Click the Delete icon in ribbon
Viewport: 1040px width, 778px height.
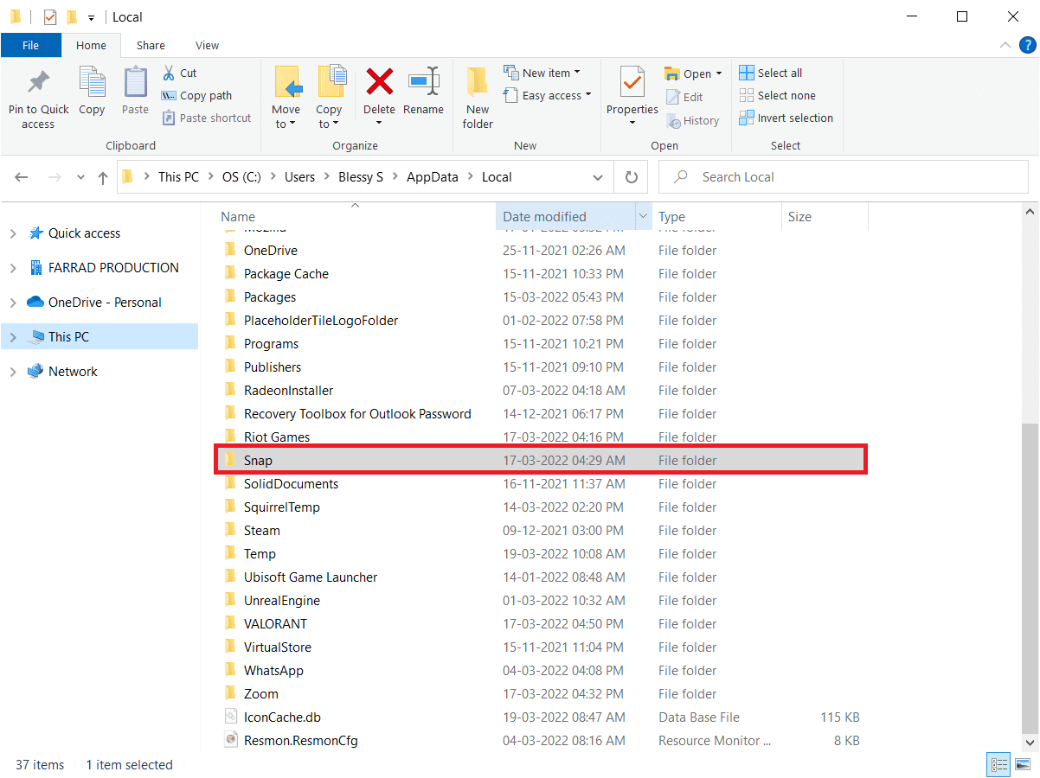379,83
